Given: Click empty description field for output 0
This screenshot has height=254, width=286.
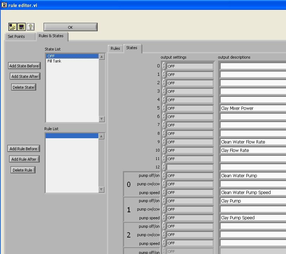Looking at the screenshot, I should click(253, 66).
